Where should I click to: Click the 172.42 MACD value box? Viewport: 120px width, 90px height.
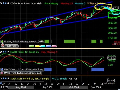click(112, 58)
